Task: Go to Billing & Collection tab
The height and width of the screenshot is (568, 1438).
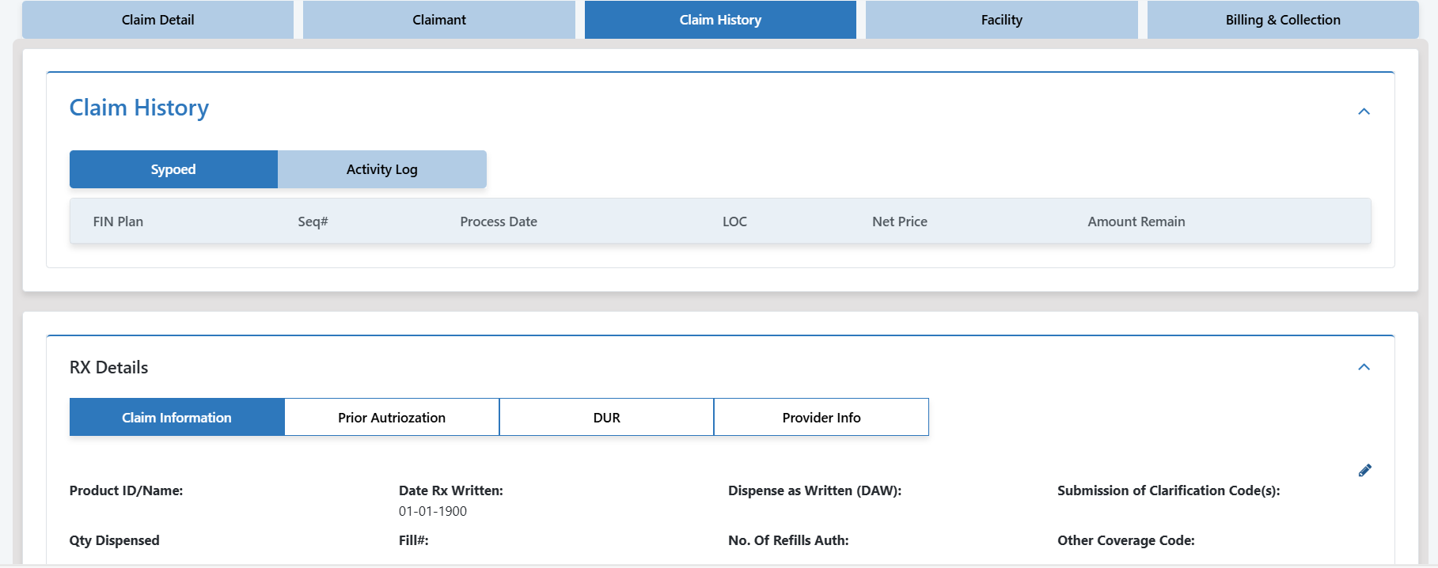Action: pyautogui.click(x=1282, y=20)
